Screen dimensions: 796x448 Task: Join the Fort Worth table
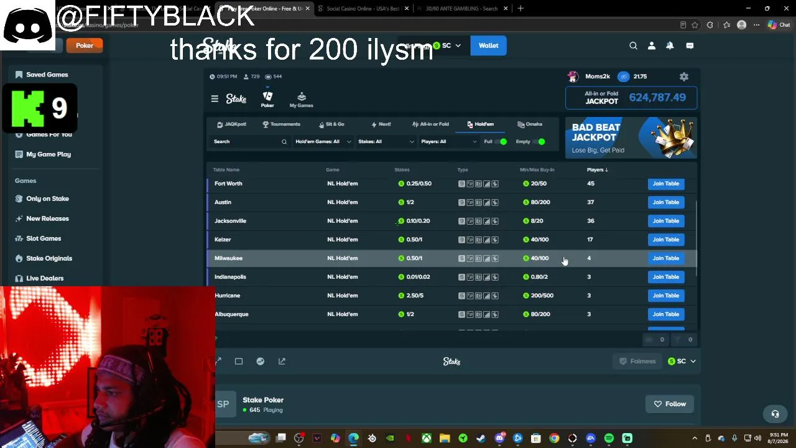(665, 184)
